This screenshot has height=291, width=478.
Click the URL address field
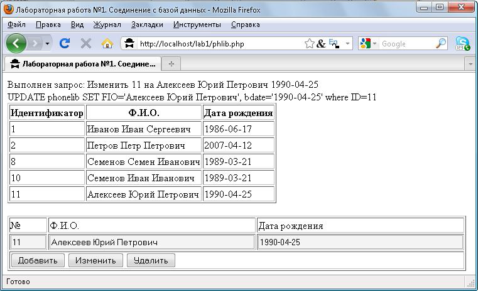[219, 43]
